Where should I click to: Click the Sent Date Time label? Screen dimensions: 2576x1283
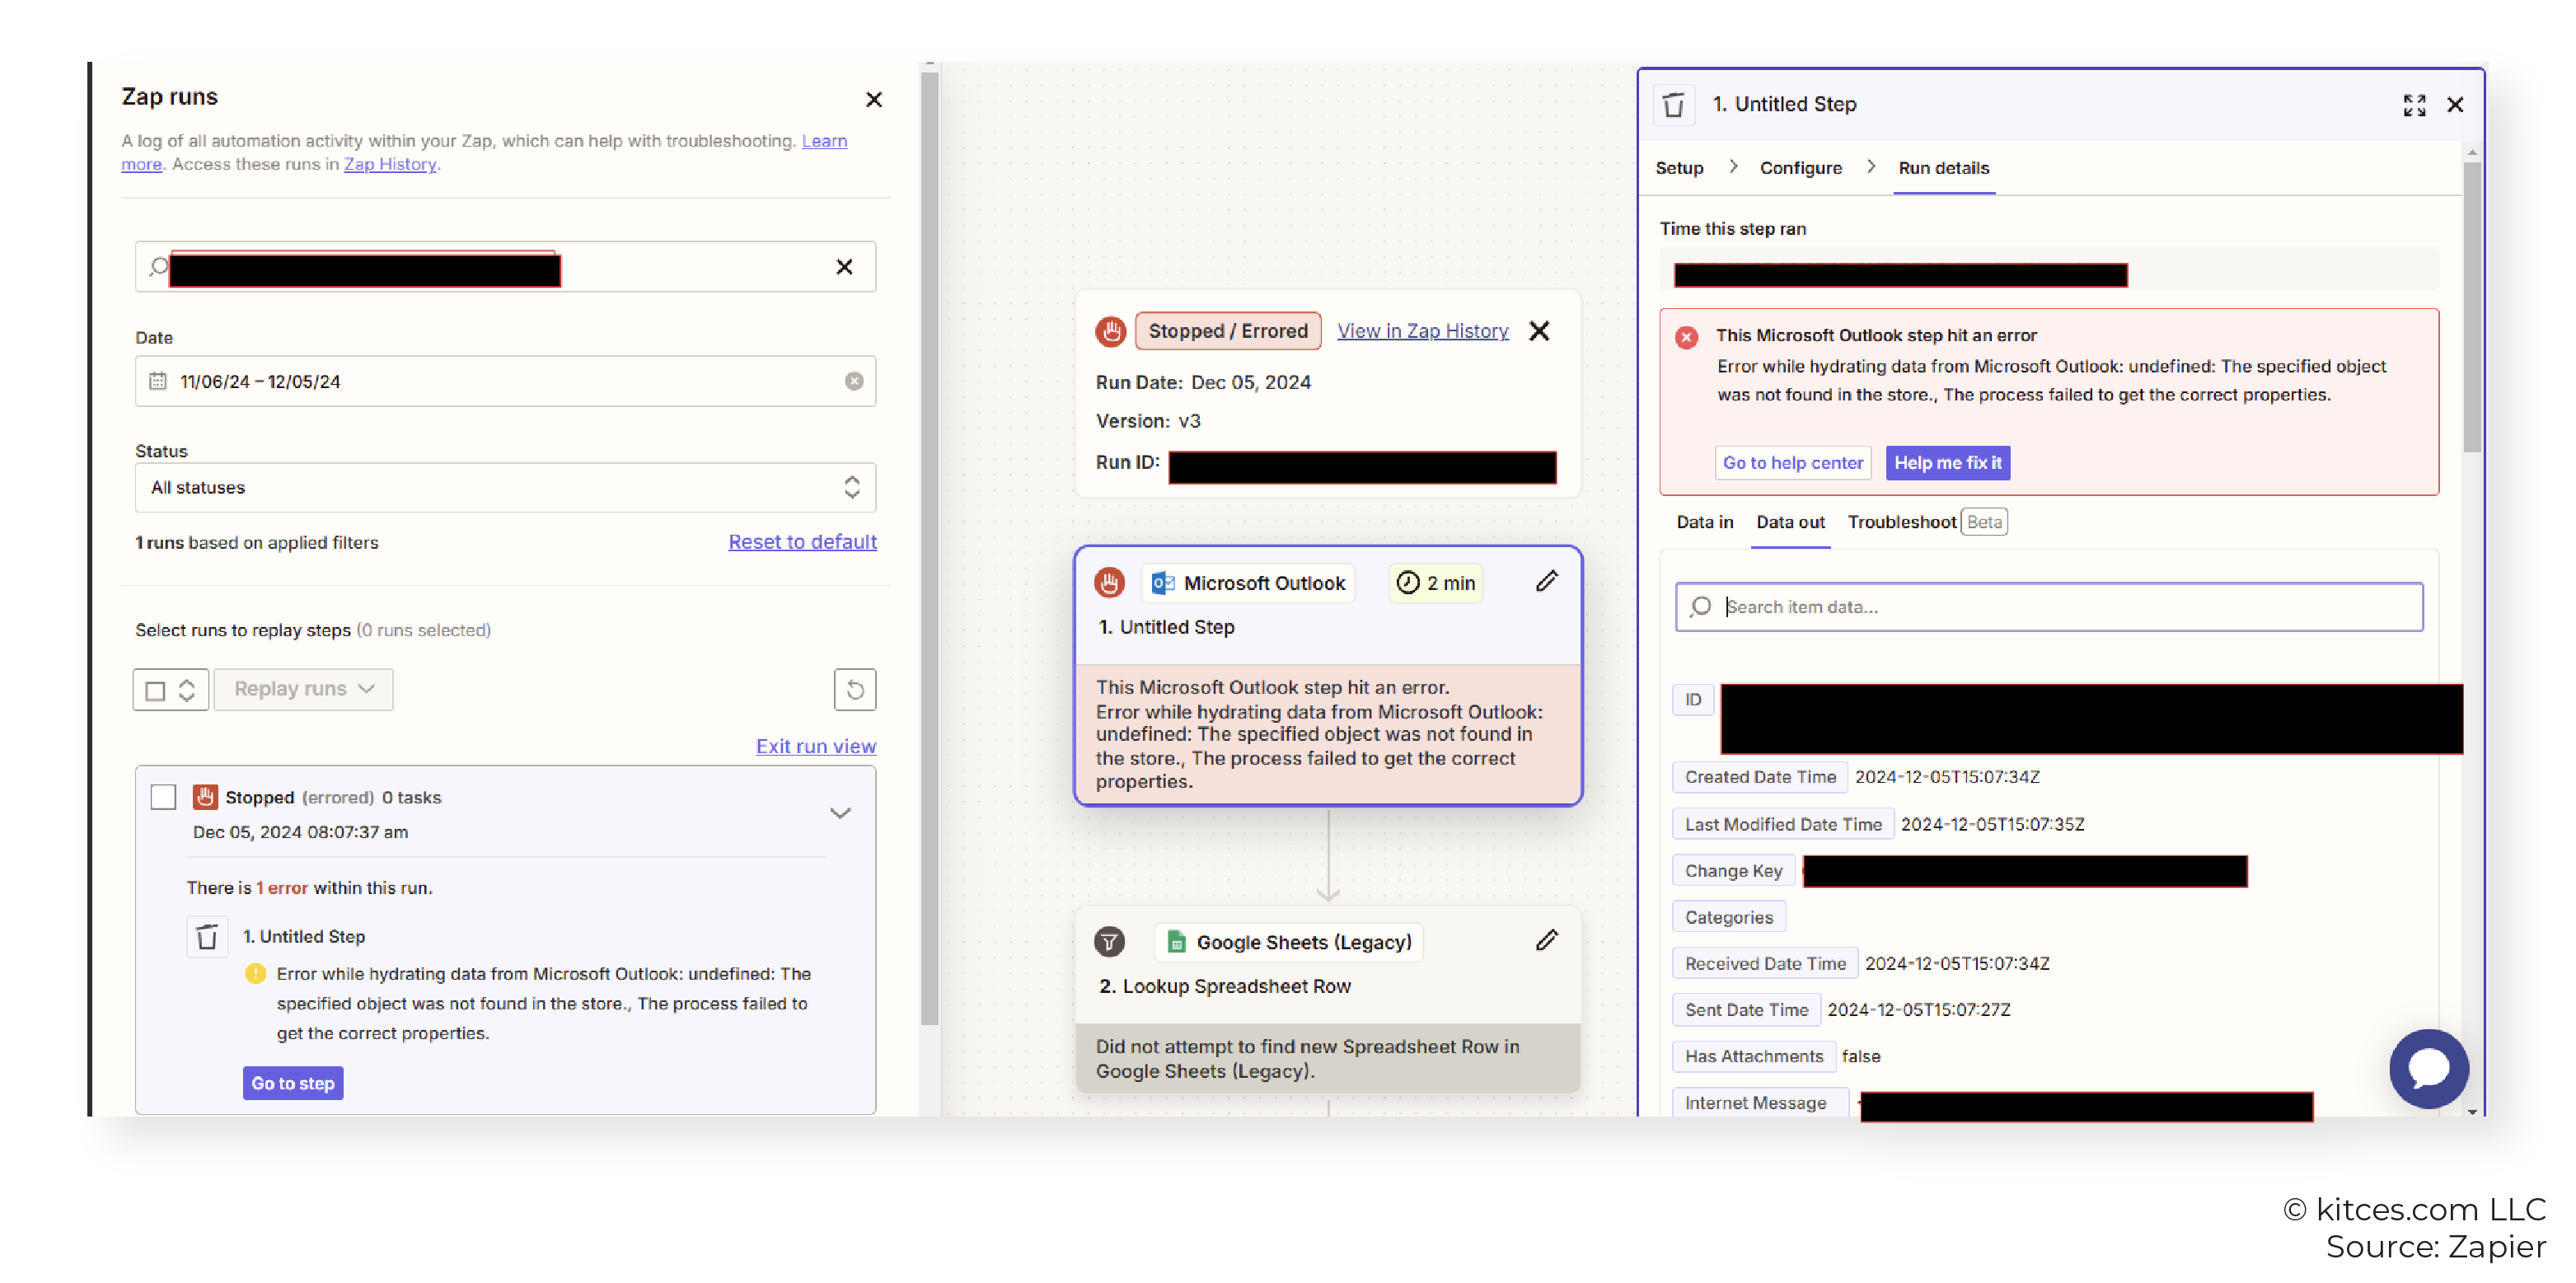(x=1746, y=1010)
